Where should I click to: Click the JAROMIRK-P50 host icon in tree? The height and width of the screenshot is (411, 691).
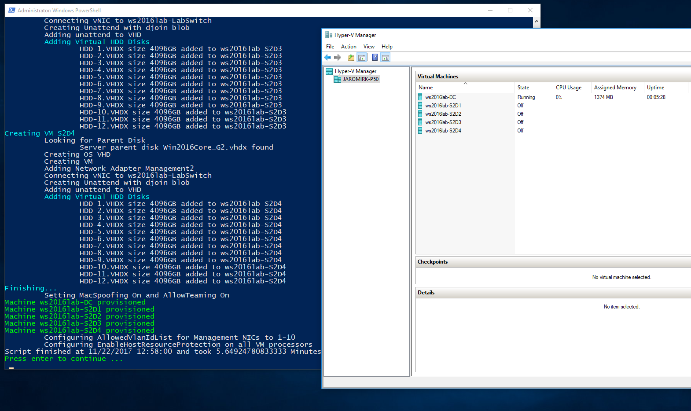tap(338, 79)
